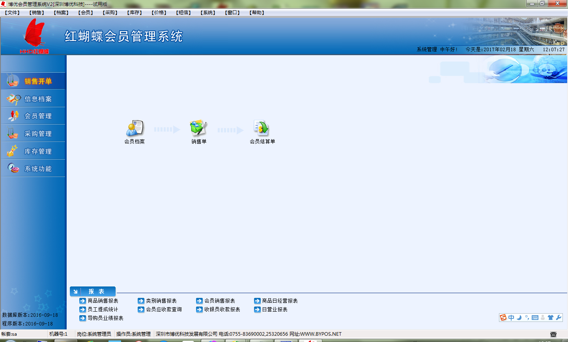568x342 pixels.
Task: Open the 【销售】 menu
Action: click(x=37, y=13)
